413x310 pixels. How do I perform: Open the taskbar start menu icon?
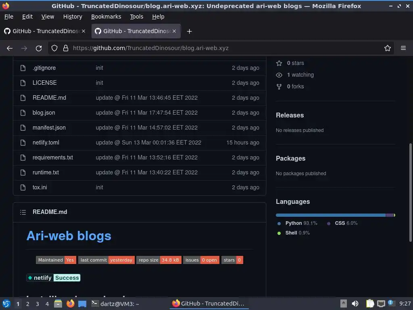(x=6, y=304)
